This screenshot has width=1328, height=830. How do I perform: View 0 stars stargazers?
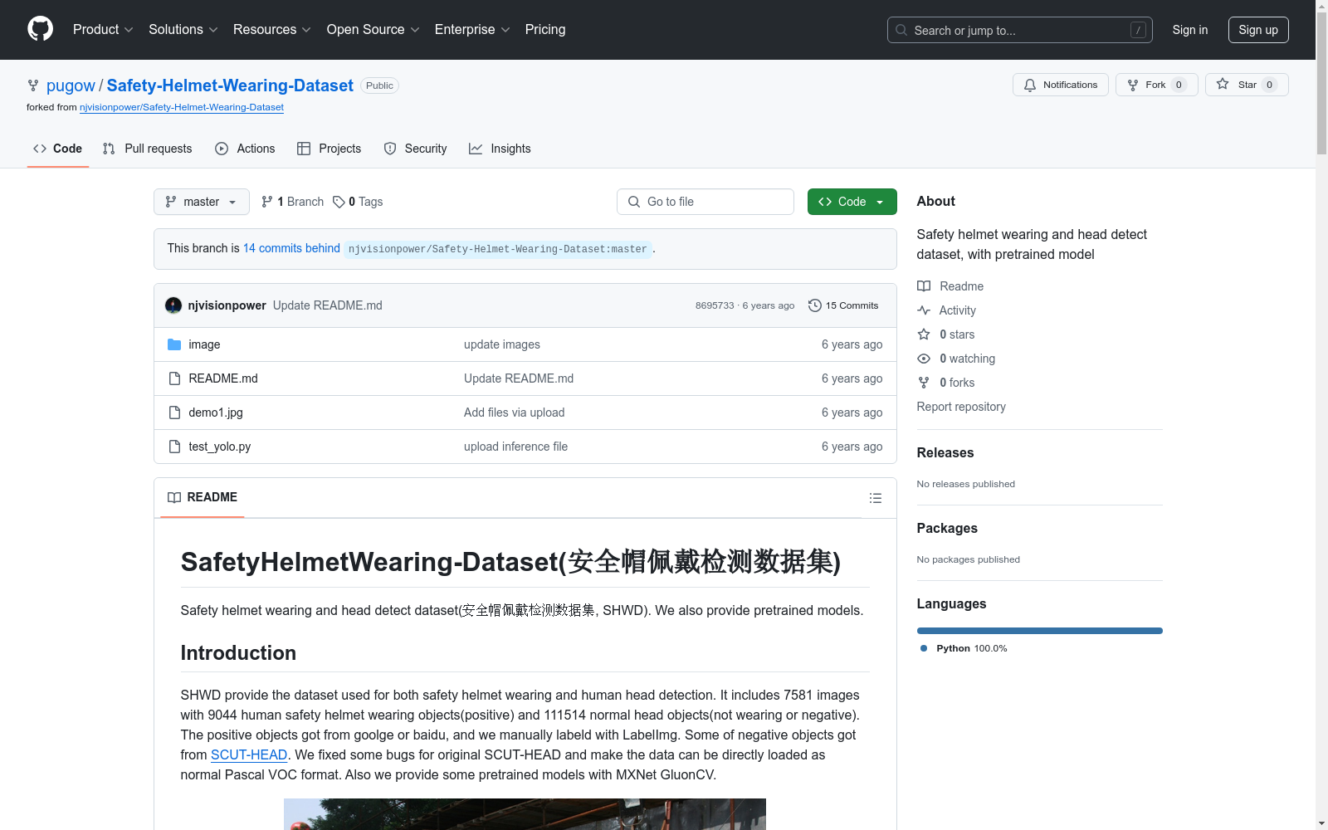tap(946, 334)
